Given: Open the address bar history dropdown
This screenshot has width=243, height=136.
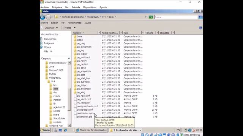Looking at the screenshot, I should 145,17.
